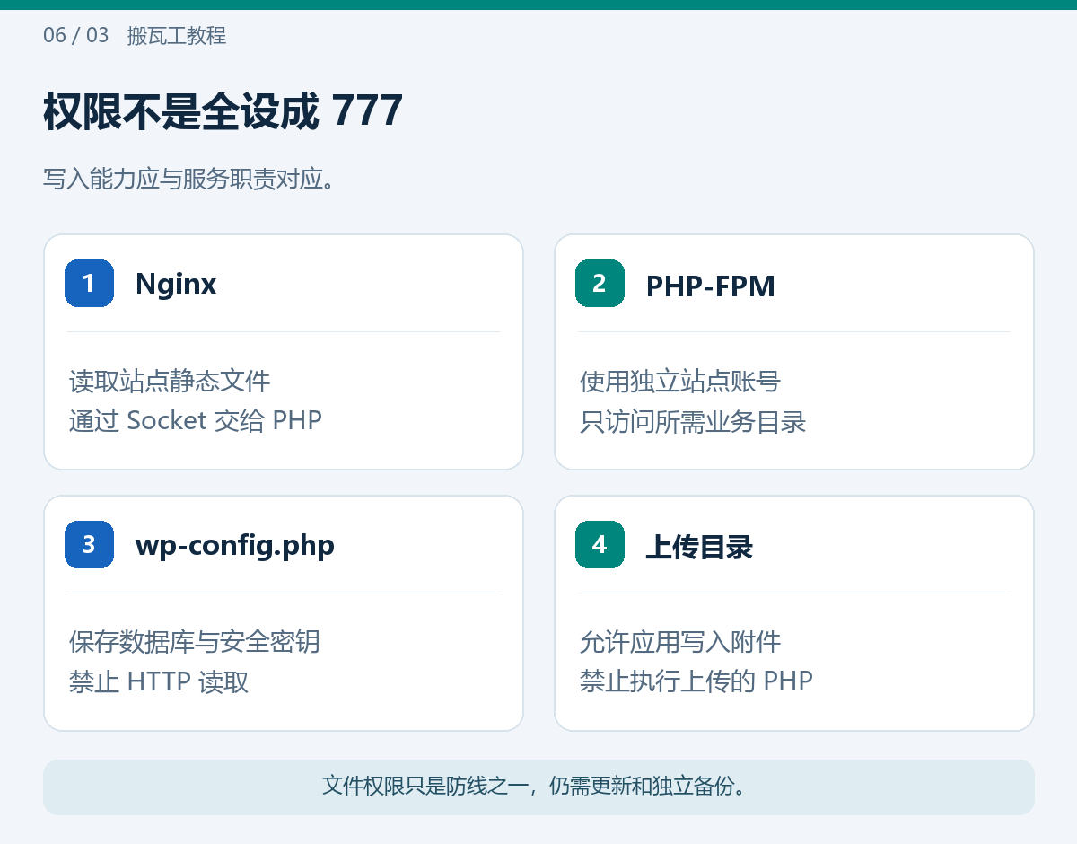Click the number 1 badge beside Nginx
The height and width of the screenshot is (844, 1077).
point(89,283)
